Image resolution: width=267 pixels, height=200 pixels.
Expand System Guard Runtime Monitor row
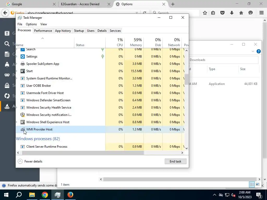(x=16, y=78)
